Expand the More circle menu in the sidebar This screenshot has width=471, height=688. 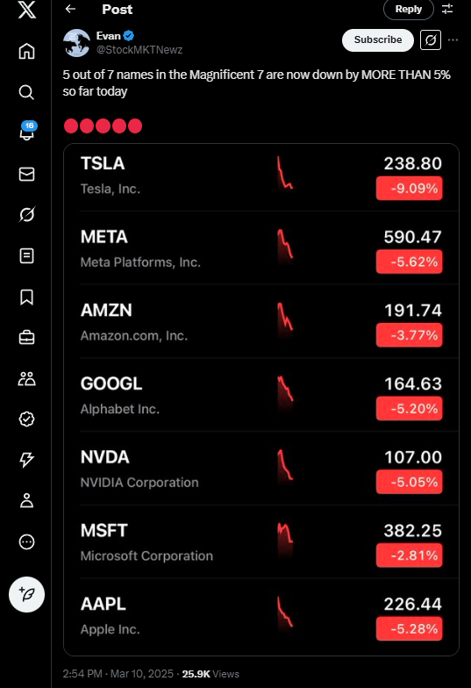[x=26, y=542]
